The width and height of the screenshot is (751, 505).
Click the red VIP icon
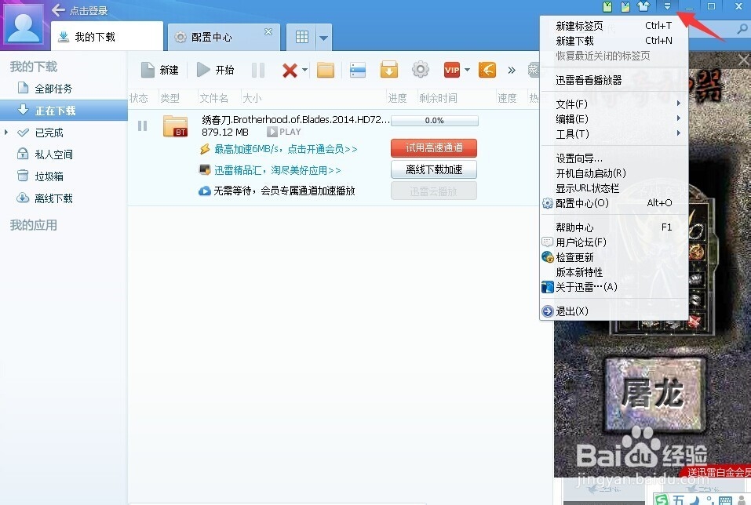tap(452, 70)
